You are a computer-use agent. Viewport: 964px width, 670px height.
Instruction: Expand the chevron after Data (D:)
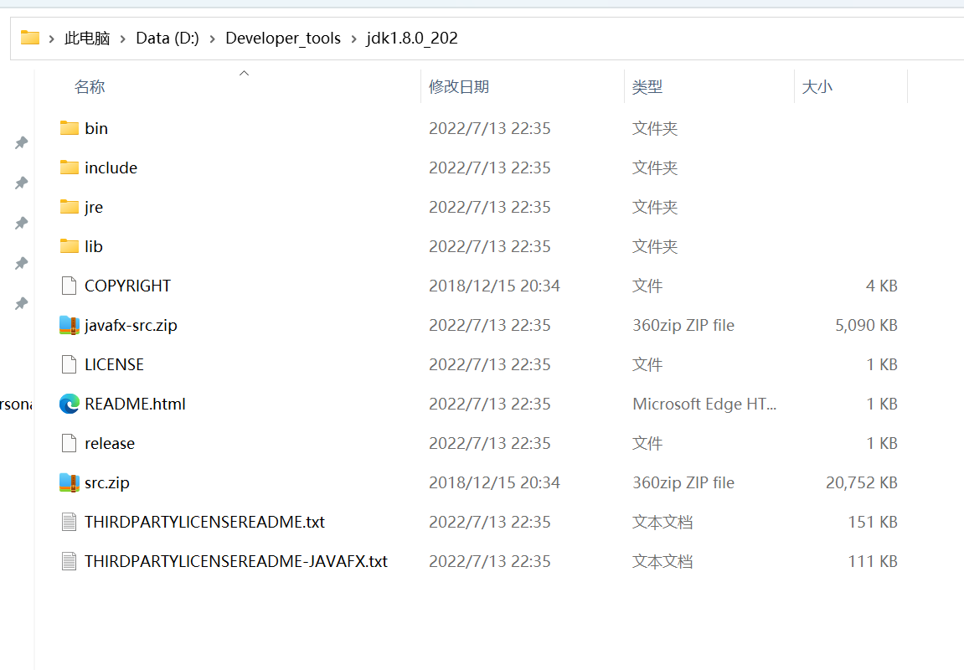pos(212,39)
